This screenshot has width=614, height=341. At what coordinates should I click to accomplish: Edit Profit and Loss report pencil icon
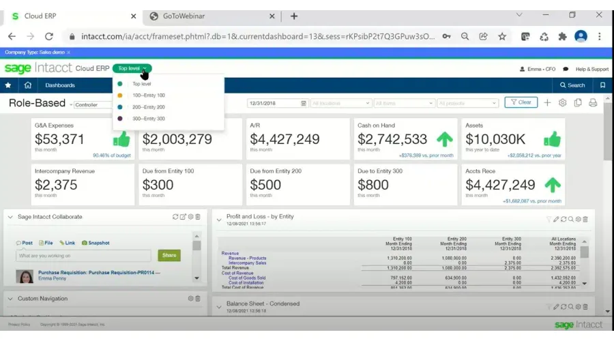pyautogui.click(x=556, y=219)
